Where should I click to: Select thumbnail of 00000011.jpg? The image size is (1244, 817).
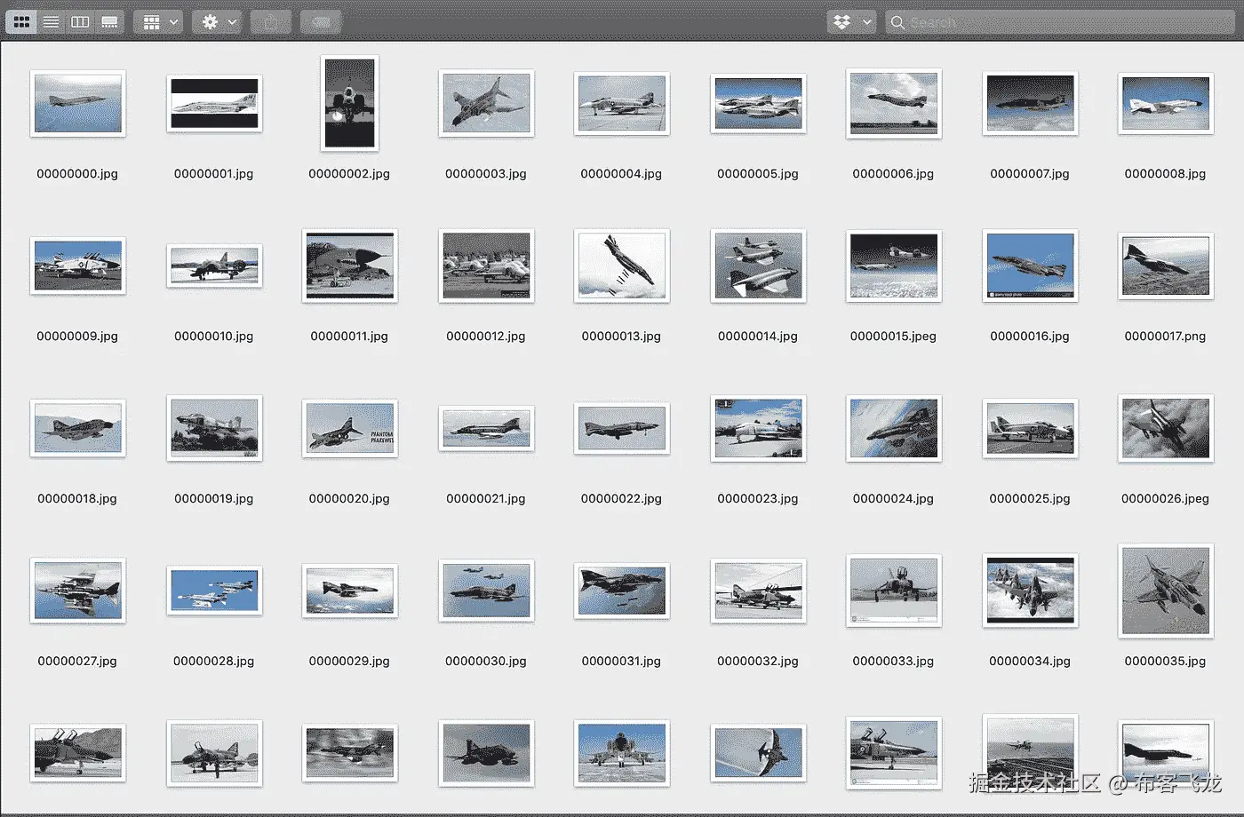click(349, 266)
